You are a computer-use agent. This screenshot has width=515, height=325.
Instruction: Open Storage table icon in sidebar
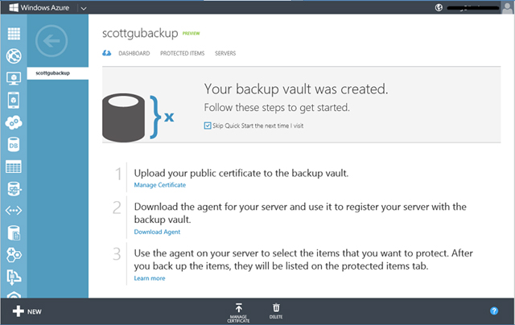pyautogui.click(x=13, y=167)
